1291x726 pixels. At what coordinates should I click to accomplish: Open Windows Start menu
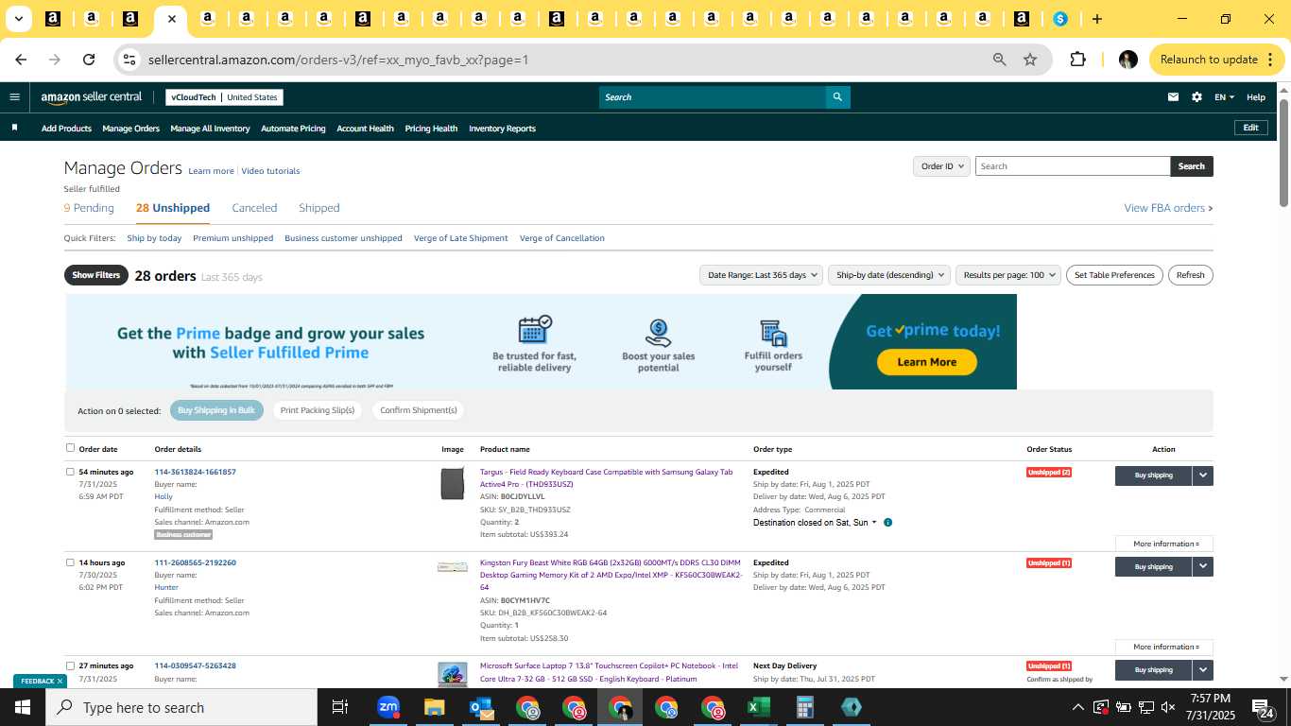[x=23, y=707]
